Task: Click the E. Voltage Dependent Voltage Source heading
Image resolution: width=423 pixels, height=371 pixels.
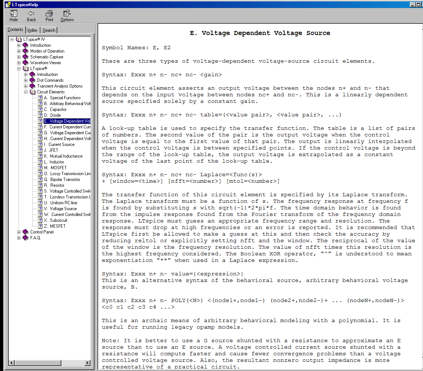Action: (x=260, y=33)
